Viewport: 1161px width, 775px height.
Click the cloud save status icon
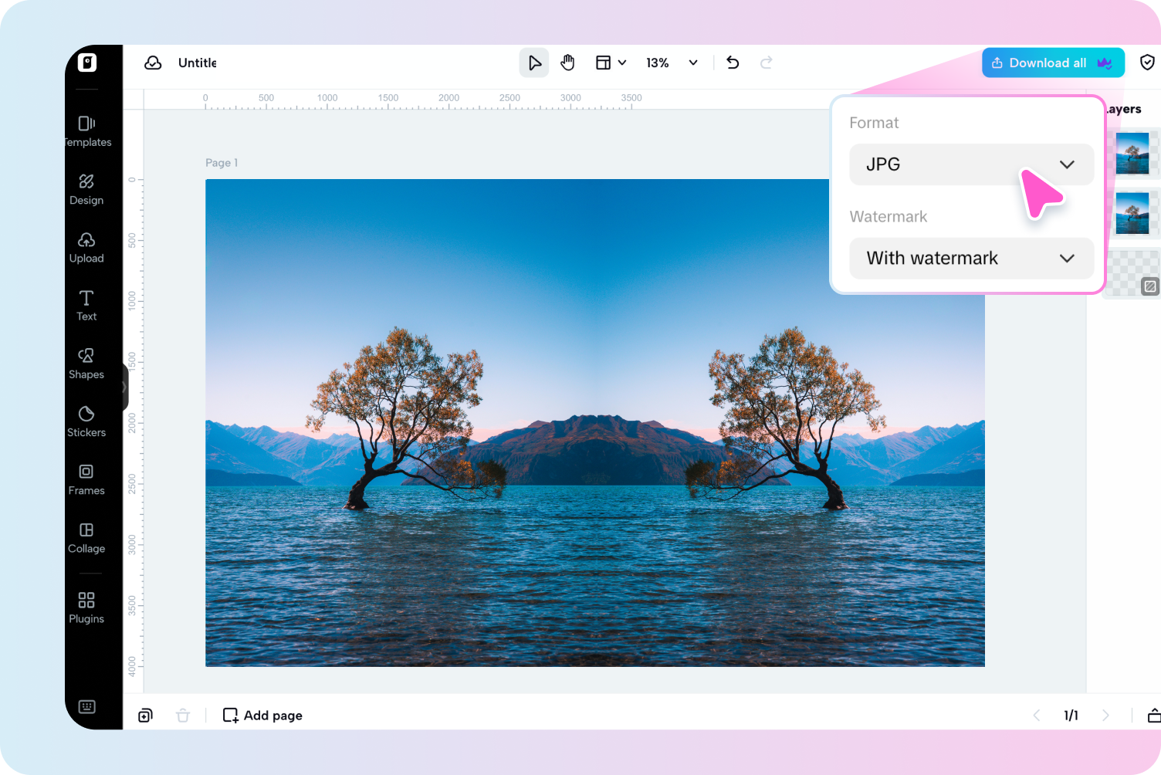[153, 63]
